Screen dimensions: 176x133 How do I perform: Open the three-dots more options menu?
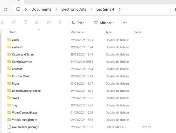click(125, 22)
